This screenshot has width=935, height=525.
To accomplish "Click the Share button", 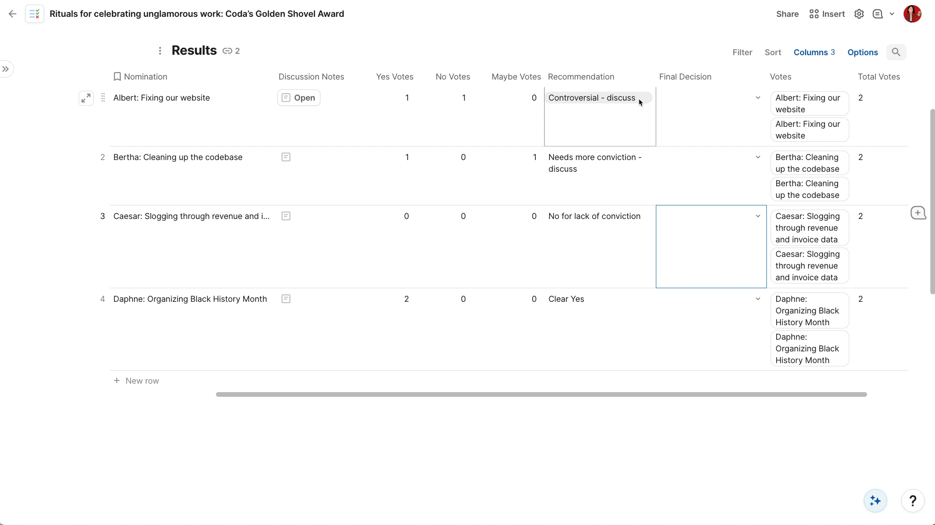I will click(x=787, y=14).
